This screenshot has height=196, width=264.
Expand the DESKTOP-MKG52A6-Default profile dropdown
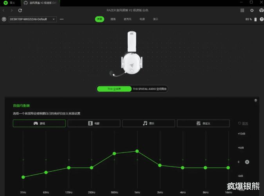click(x=33, y=19)
